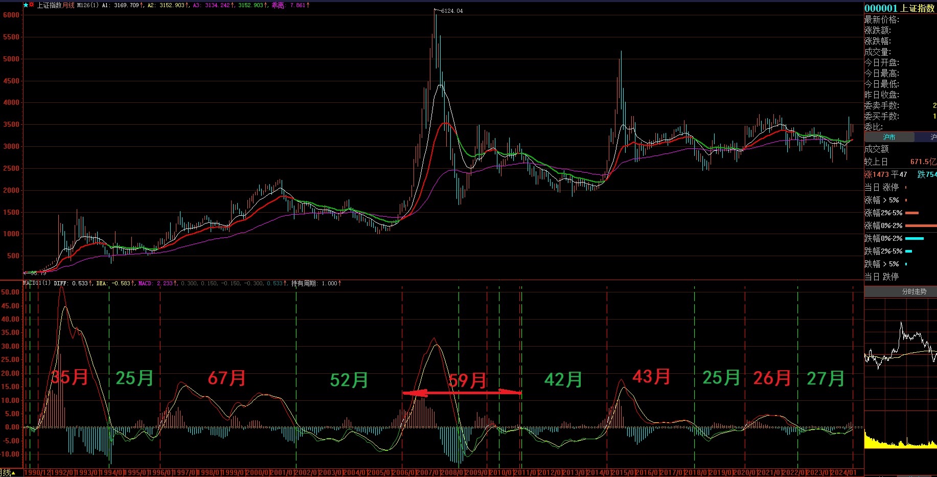Select the 35月 red cycle label
The height and width of the screenshot is (477, 937).
[70, 377]
